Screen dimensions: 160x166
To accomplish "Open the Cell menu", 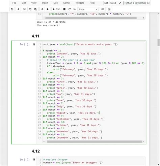I will [x=56, y=3].
